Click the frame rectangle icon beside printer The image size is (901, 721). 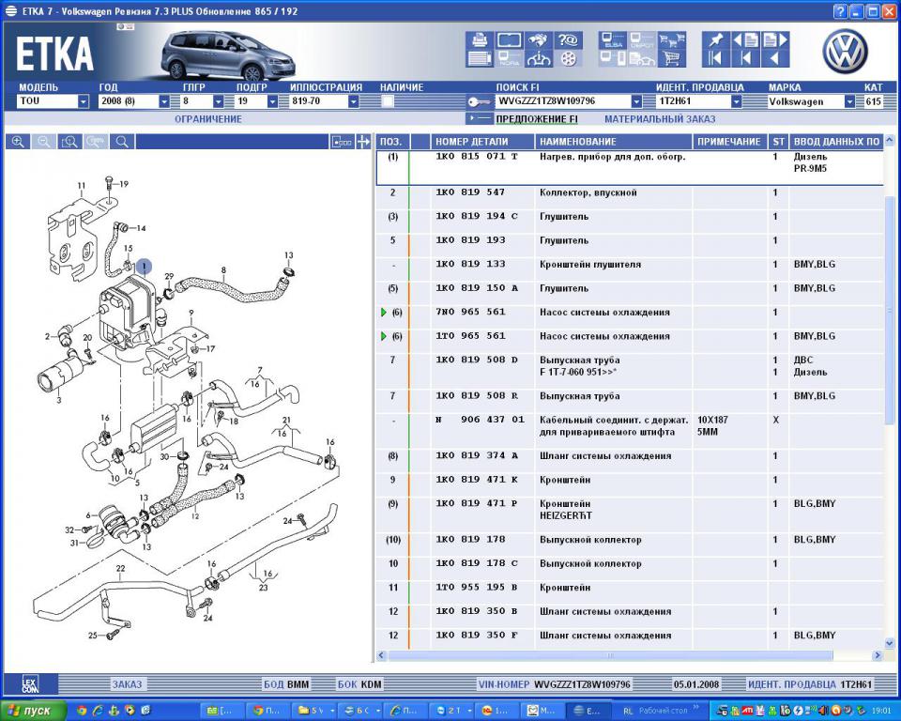tap(509, 40)
